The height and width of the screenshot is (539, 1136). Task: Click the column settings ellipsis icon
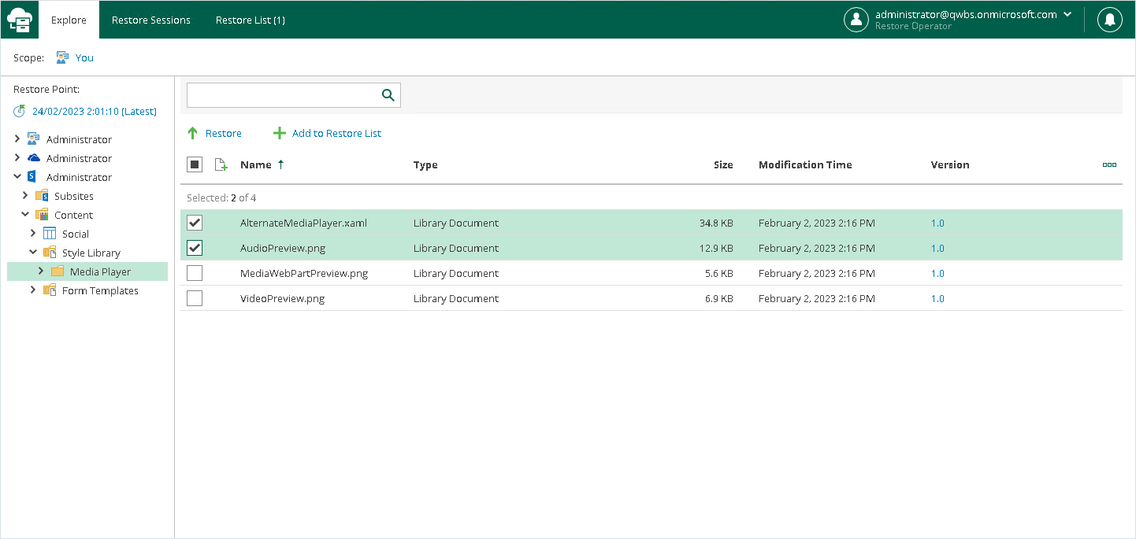(1109, 165)
